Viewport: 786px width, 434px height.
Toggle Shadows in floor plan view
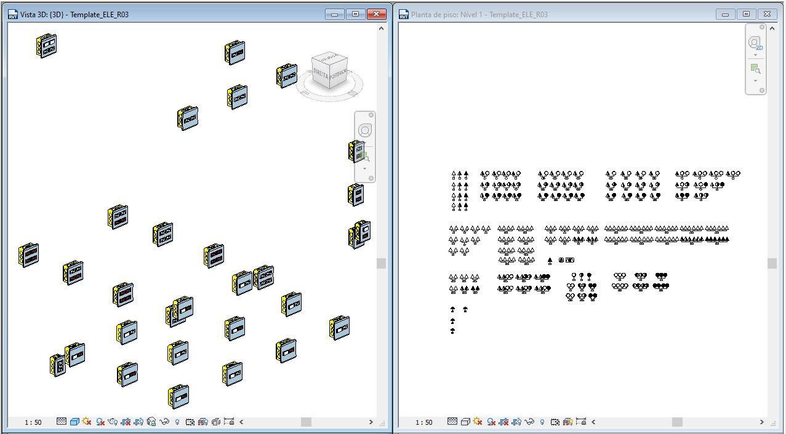click(491, 422)
